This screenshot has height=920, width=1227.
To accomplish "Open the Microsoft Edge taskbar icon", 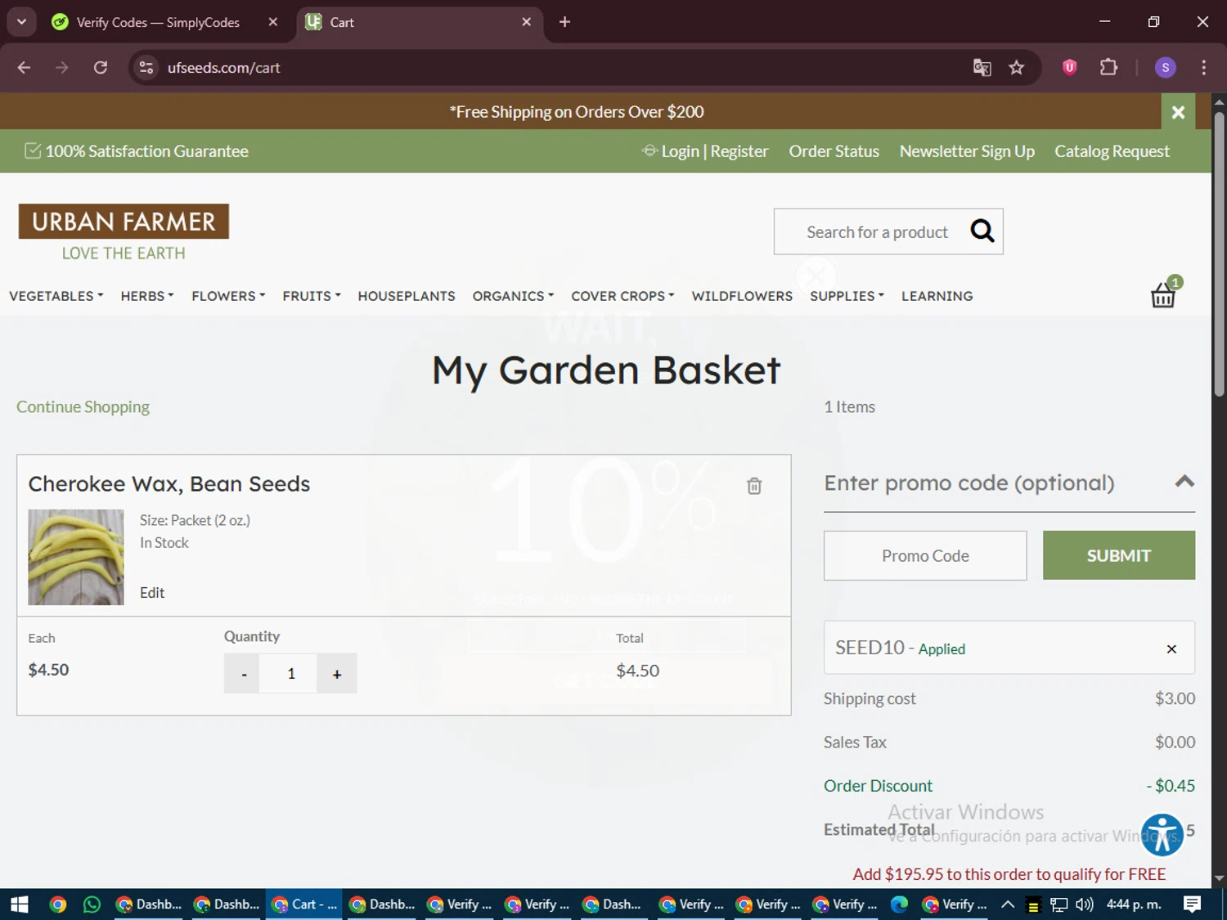I will 899,904.
